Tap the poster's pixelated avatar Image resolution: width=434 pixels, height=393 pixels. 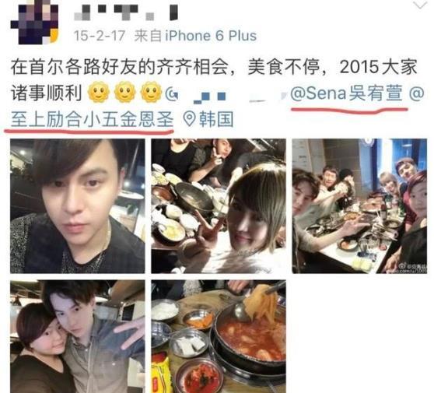coord(34,22)
